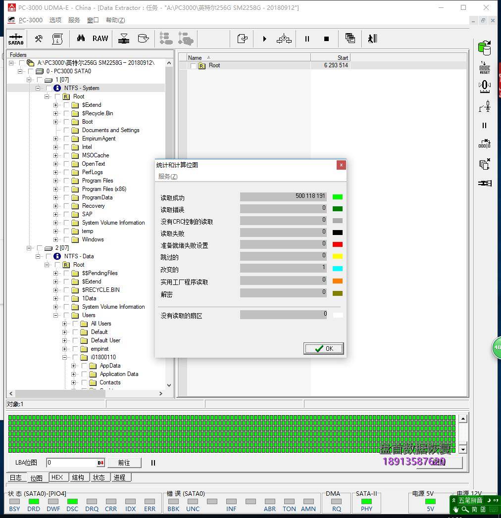
Task: Click the binoculars search icon
Action: tap(81, 39)
